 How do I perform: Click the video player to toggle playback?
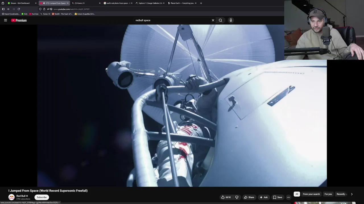click(x=182, y=105)
